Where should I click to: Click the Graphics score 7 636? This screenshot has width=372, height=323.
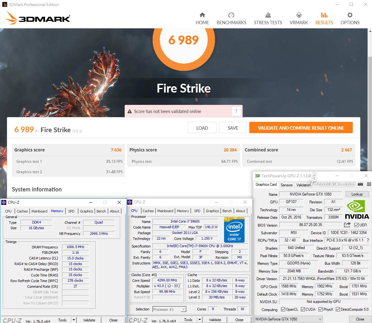(116, 150)
